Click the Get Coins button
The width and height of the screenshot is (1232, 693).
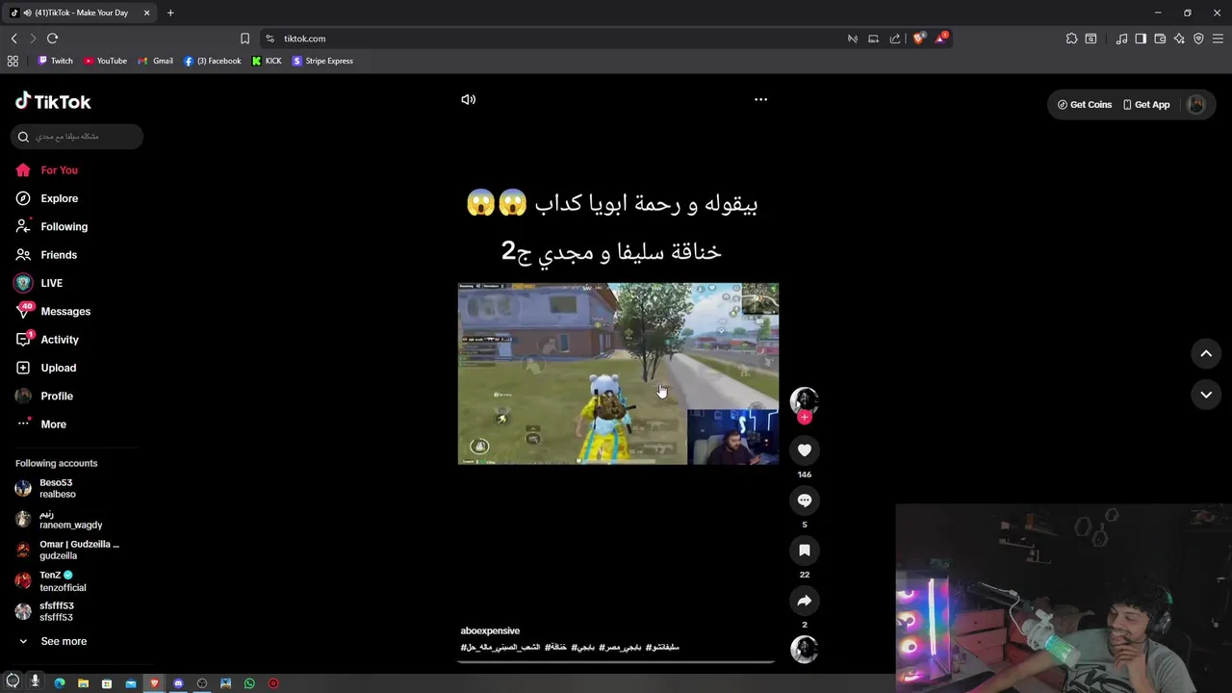[1085, 104]
